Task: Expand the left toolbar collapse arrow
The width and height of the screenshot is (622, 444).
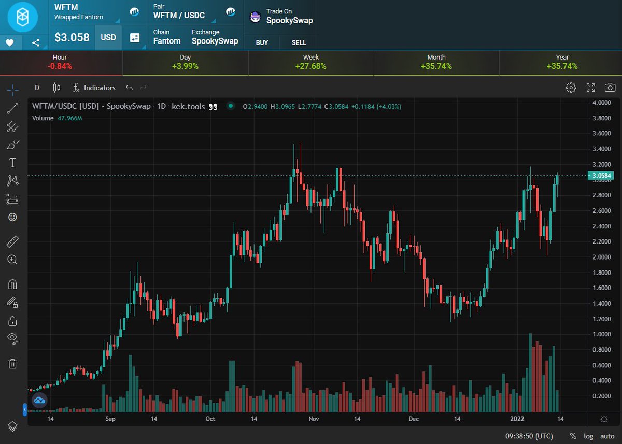Action: click(24, 410)
